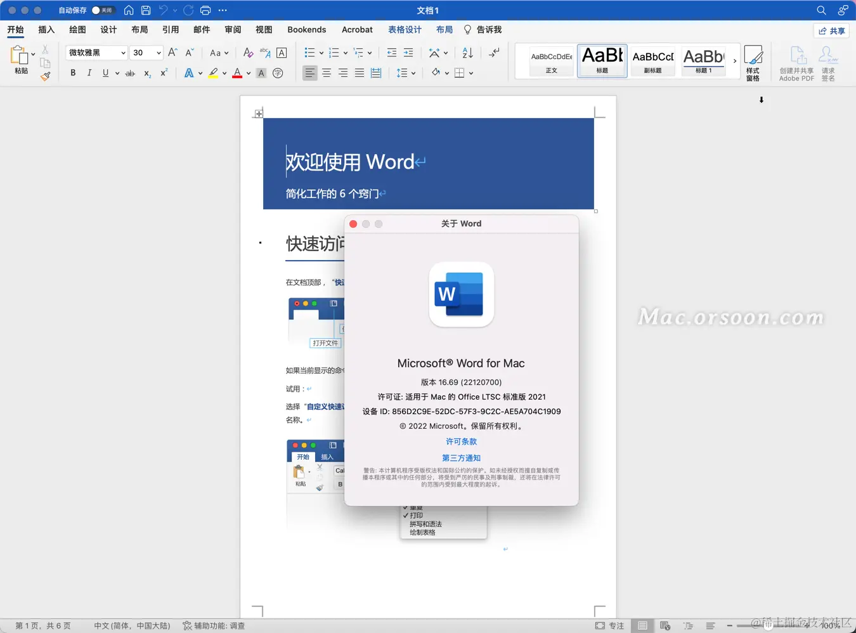Click the Cut scissors icon
The width and height of the screenshot is (856, 633).
pos(45,49)
